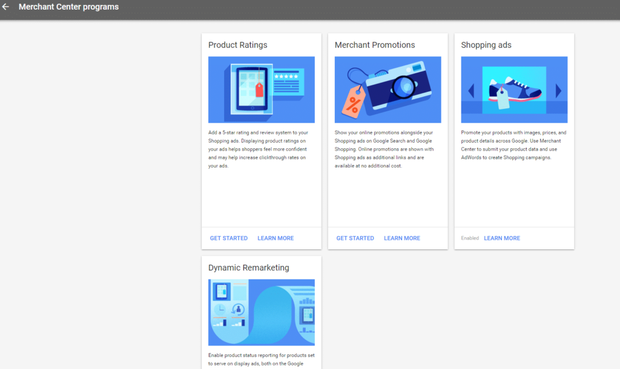Click the sneaker in the Shopping ads image
This screenshot has width=620, height=369.
(x=513, y=90)
